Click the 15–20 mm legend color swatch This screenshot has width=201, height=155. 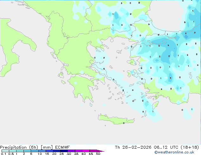click(x=49, y=151)
